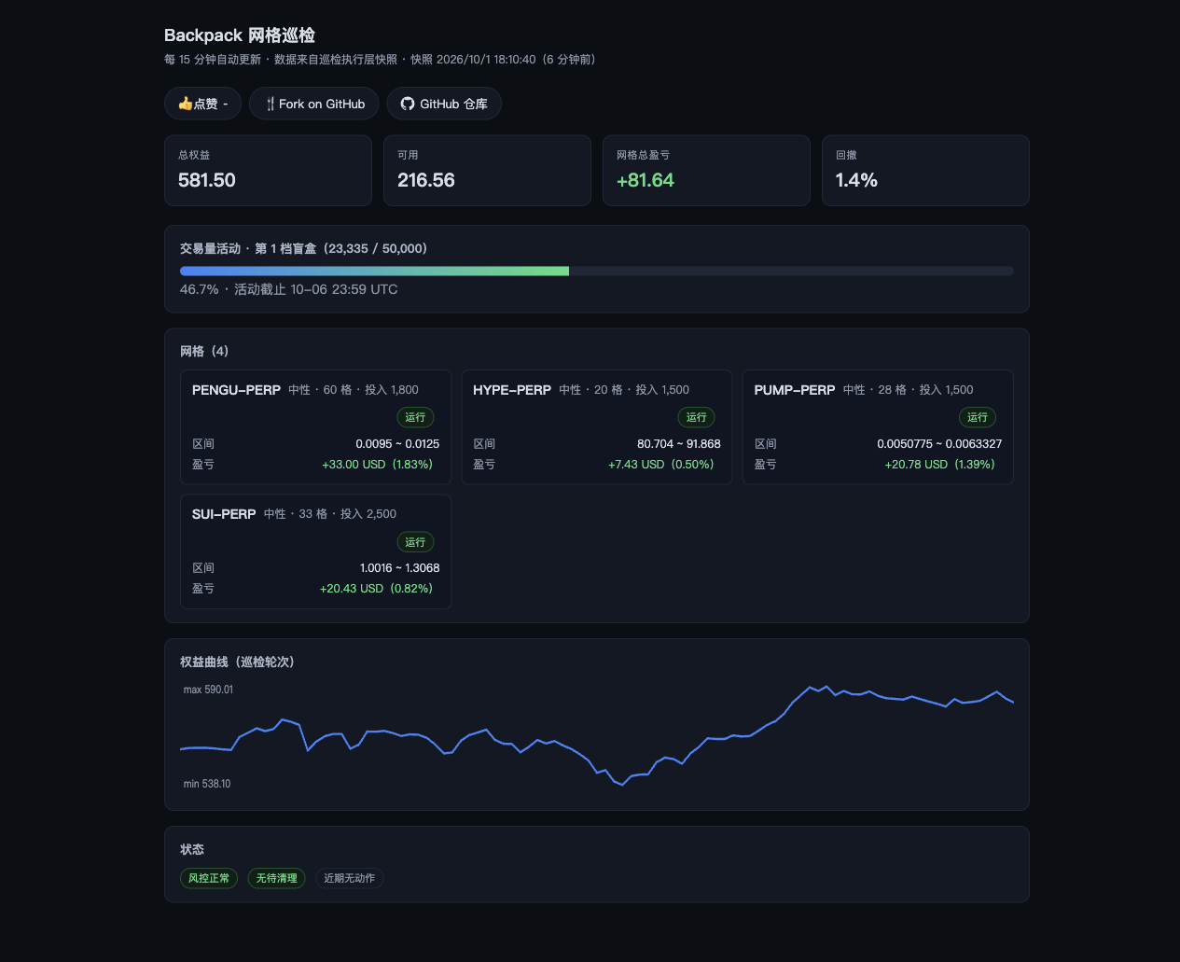Click HYPE-PERP profit +7.43 USD
Viewport: 1180px width, 962px height.
pos(661,464)
